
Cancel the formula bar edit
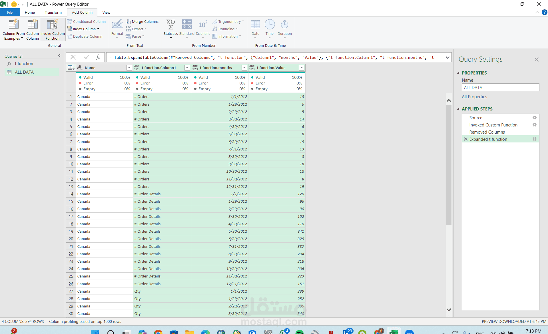tap(73, 57)
